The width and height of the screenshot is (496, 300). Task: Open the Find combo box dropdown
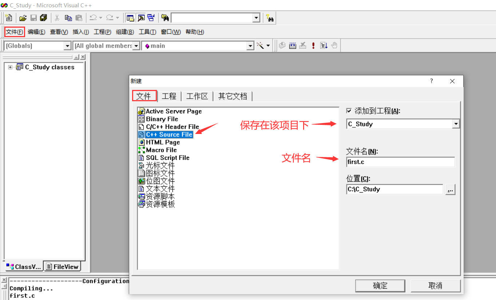[256, 17]
